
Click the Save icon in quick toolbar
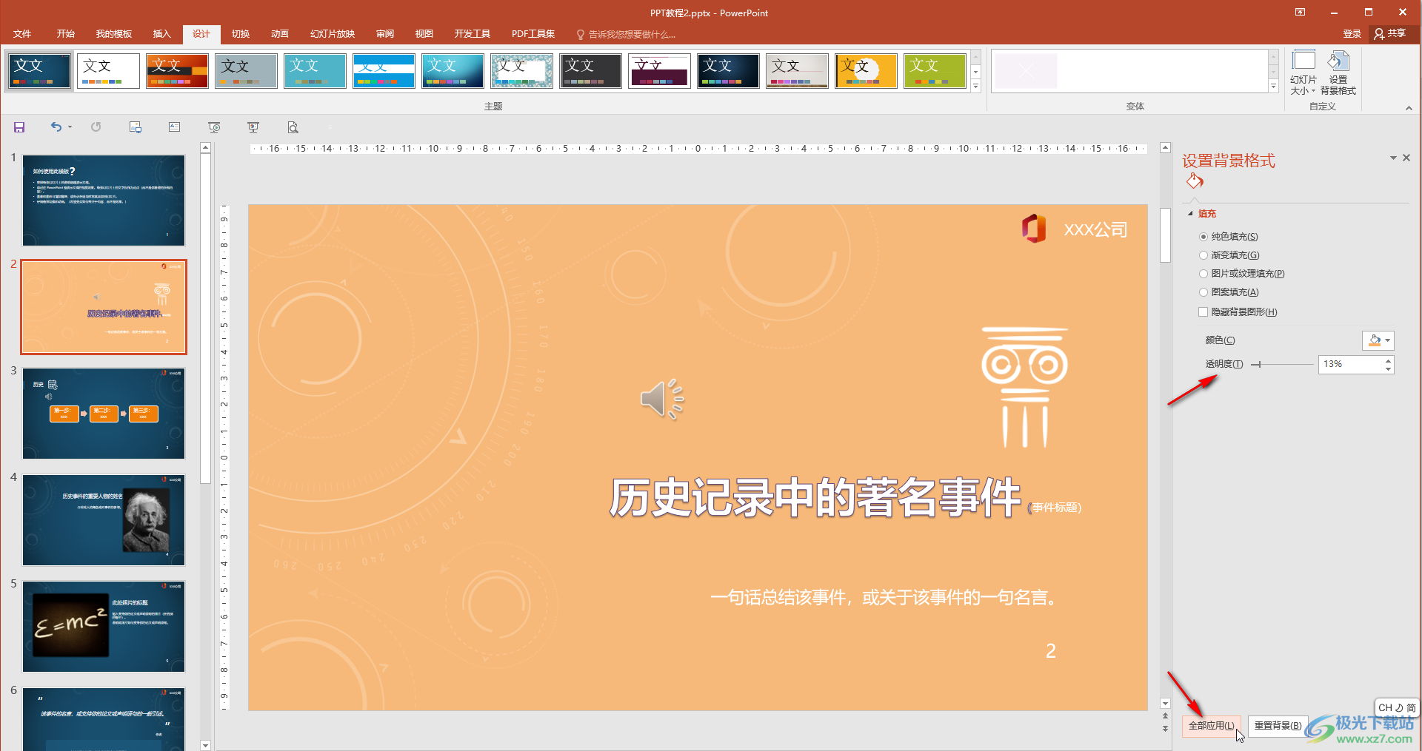point(19,127)
